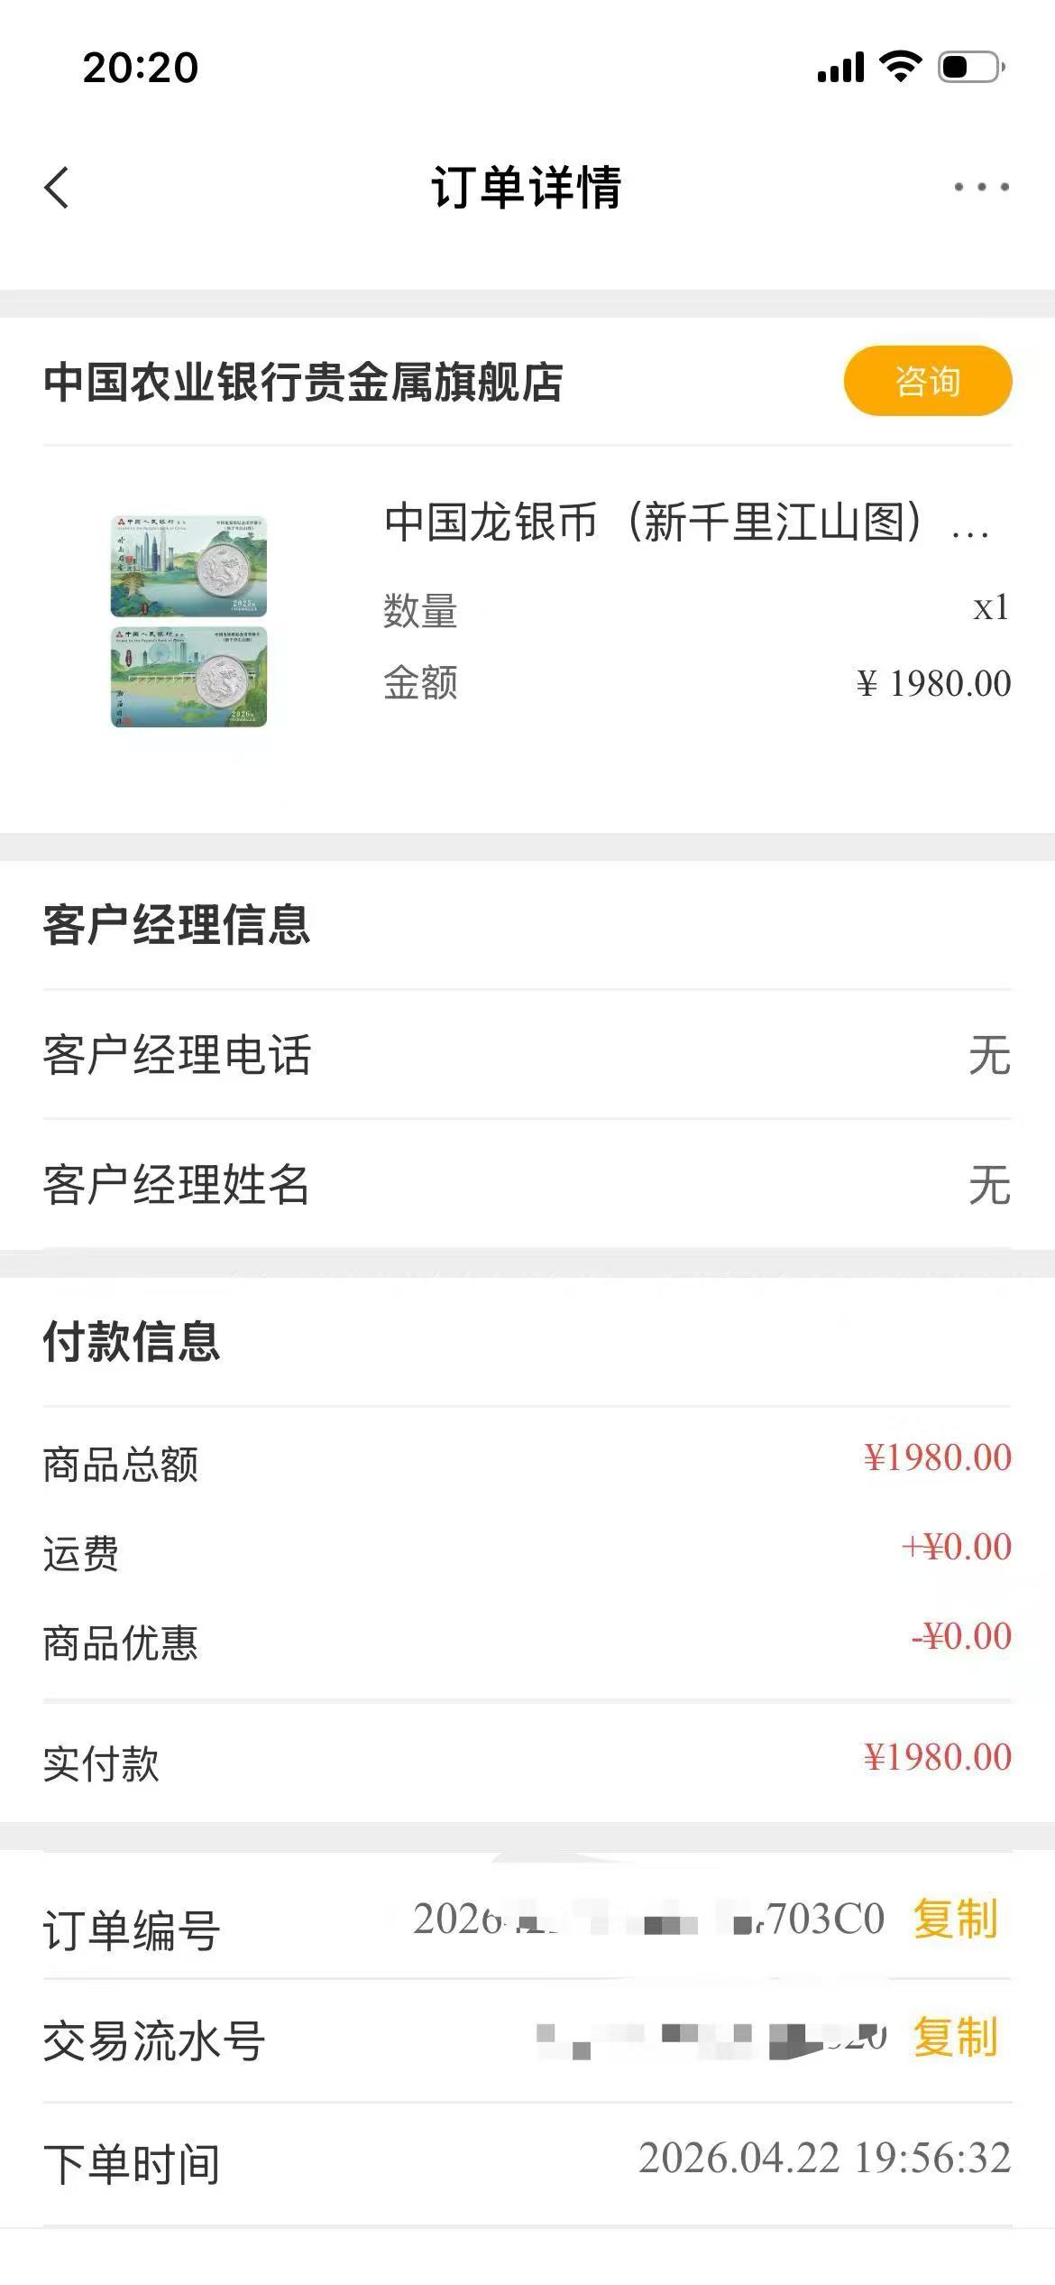The height and width of the screenshot is (2285, 1055).
Task: Tap the 商品总额 price value
Action: 937,1457
